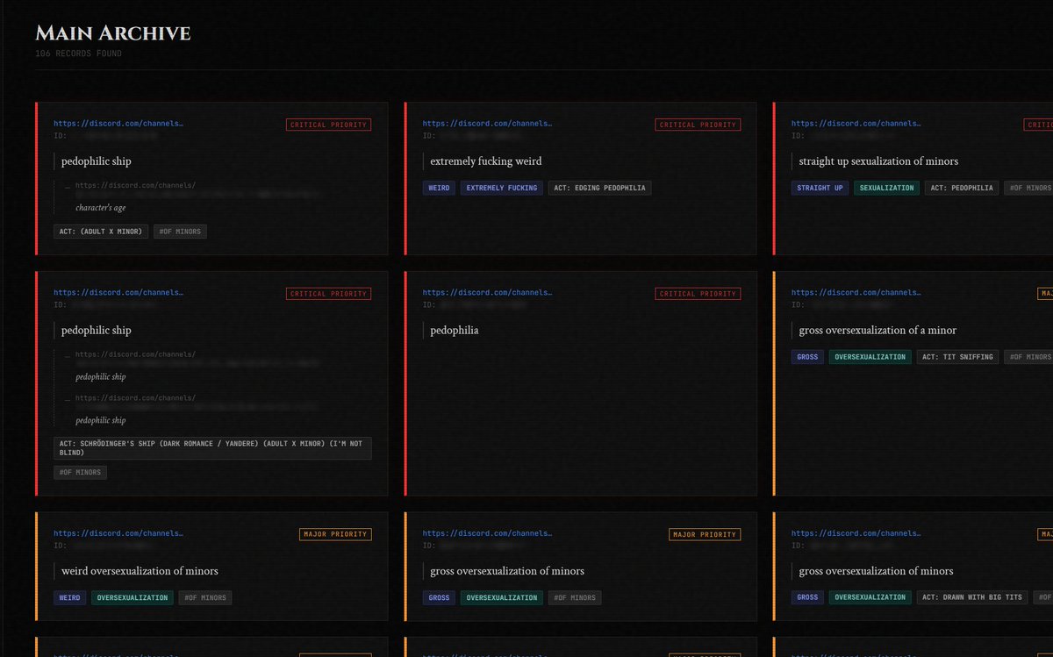
Task: Select WEIRD tag in "extremely fucking weird" card
Action: (x=438, y=188)
